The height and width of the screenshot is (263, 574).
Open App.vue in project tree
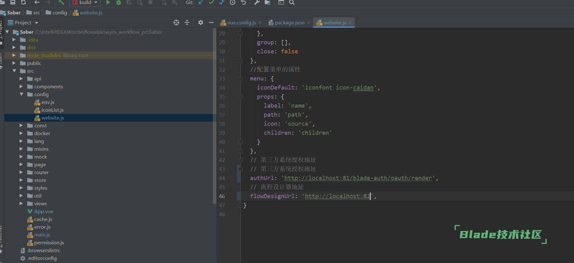point(44,212)
